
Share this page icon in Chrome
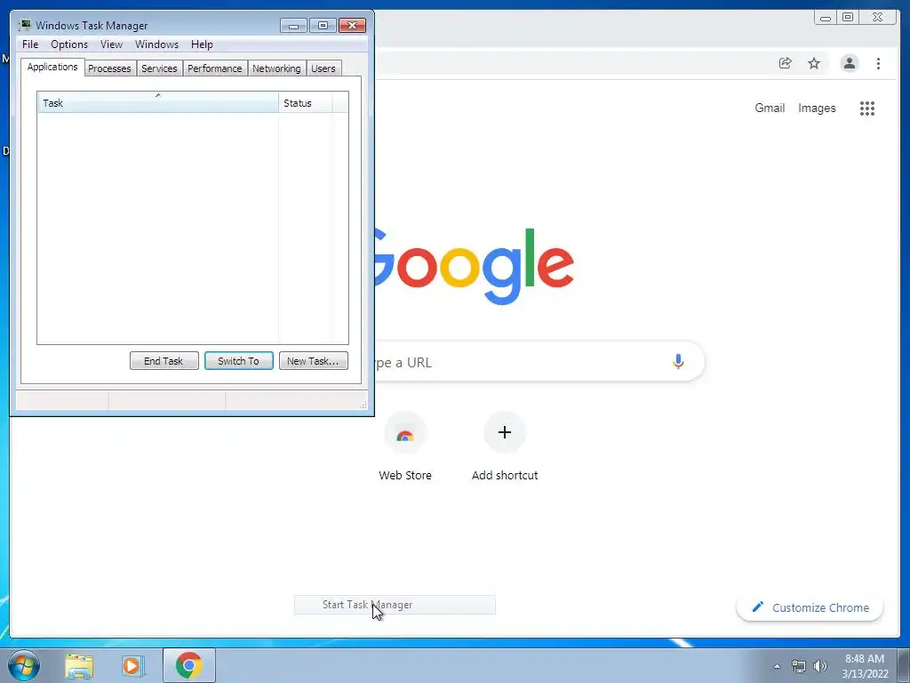[x=786, y=63]
